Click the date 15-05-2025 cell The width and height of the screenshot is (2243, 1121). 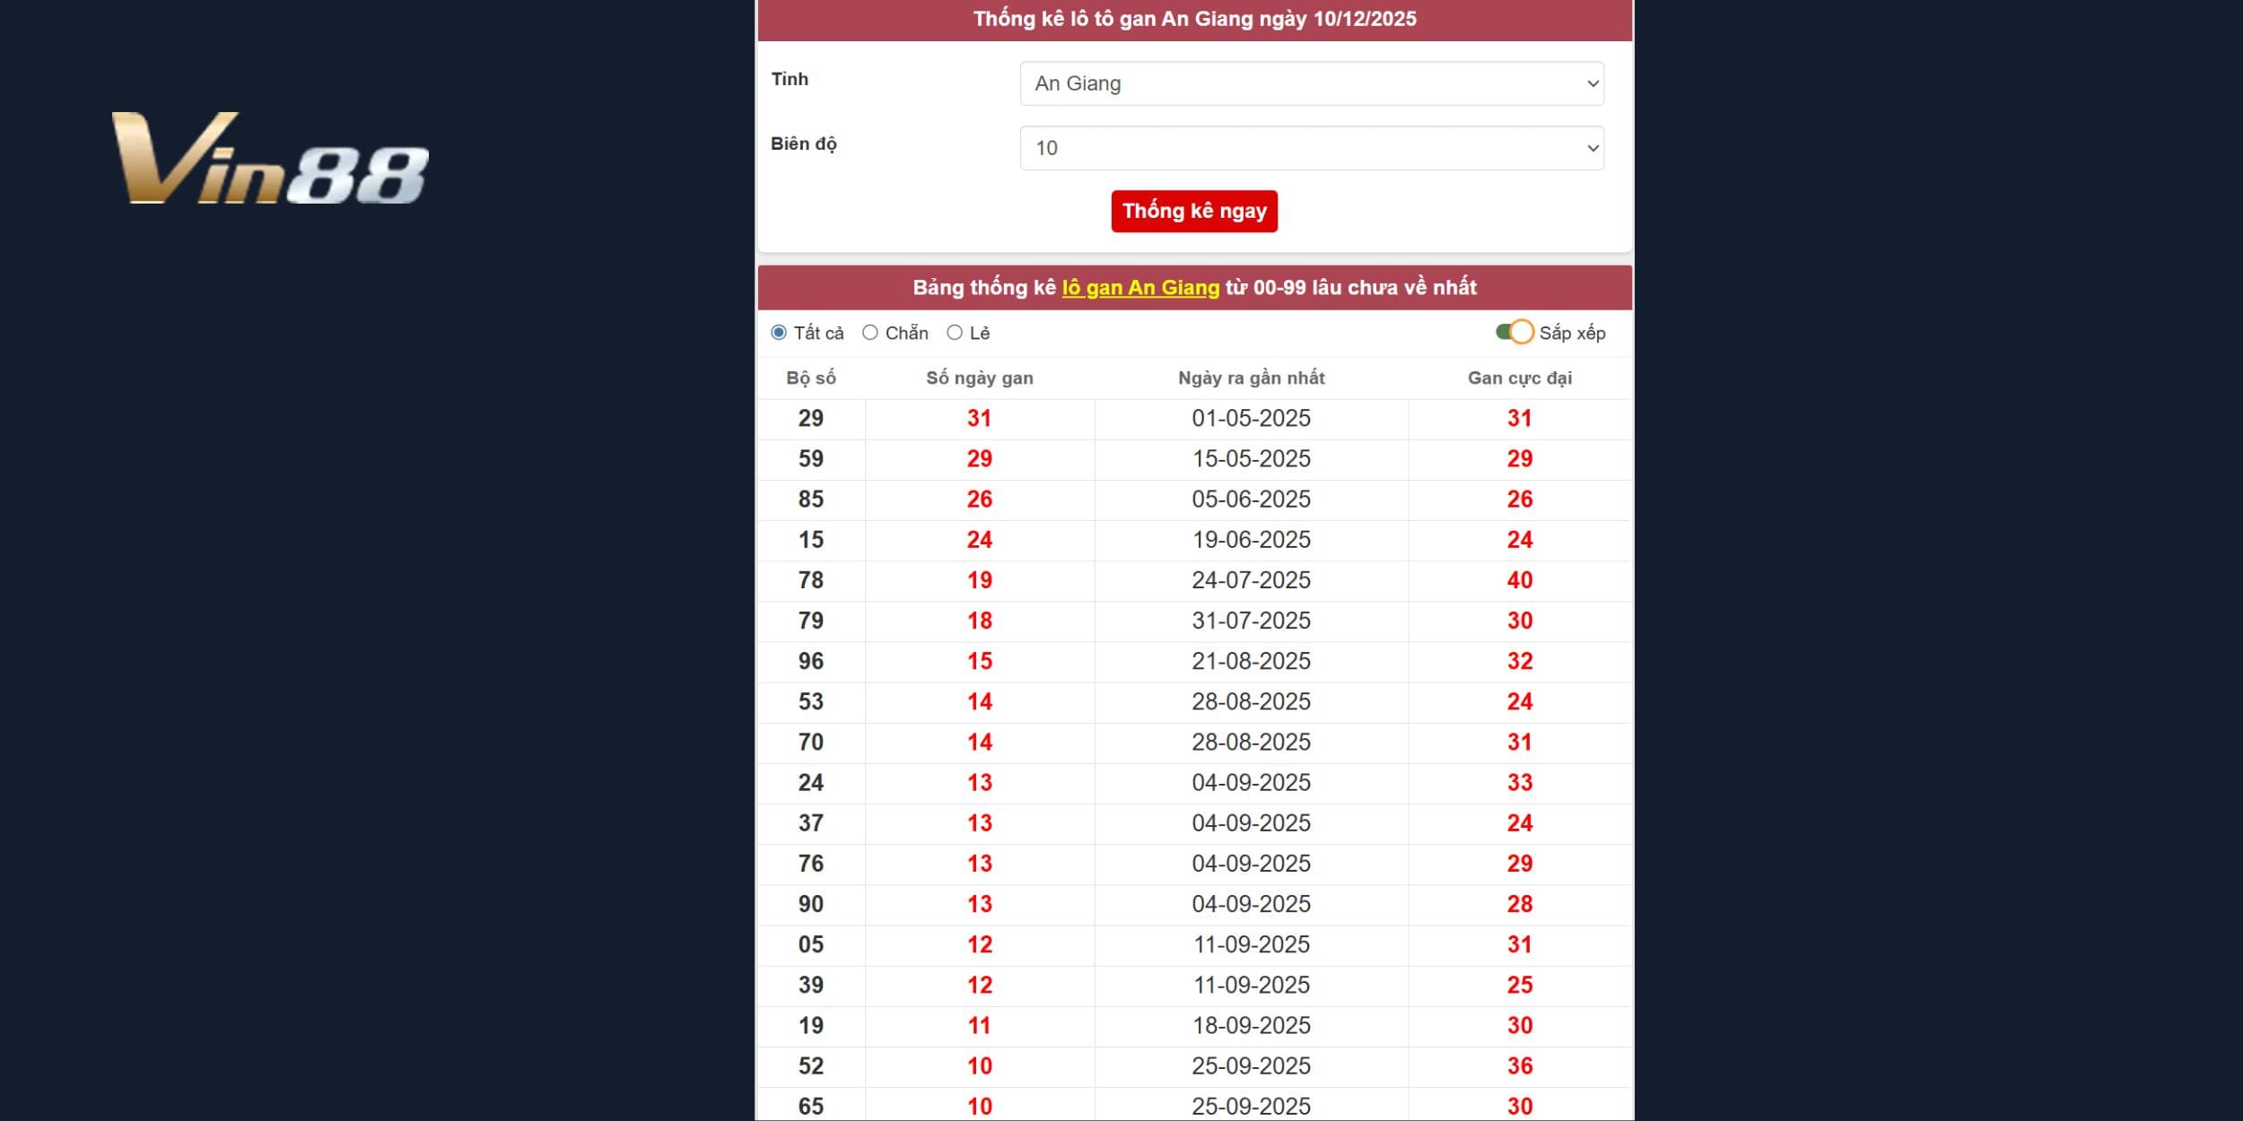click(x=1251, y=459)
